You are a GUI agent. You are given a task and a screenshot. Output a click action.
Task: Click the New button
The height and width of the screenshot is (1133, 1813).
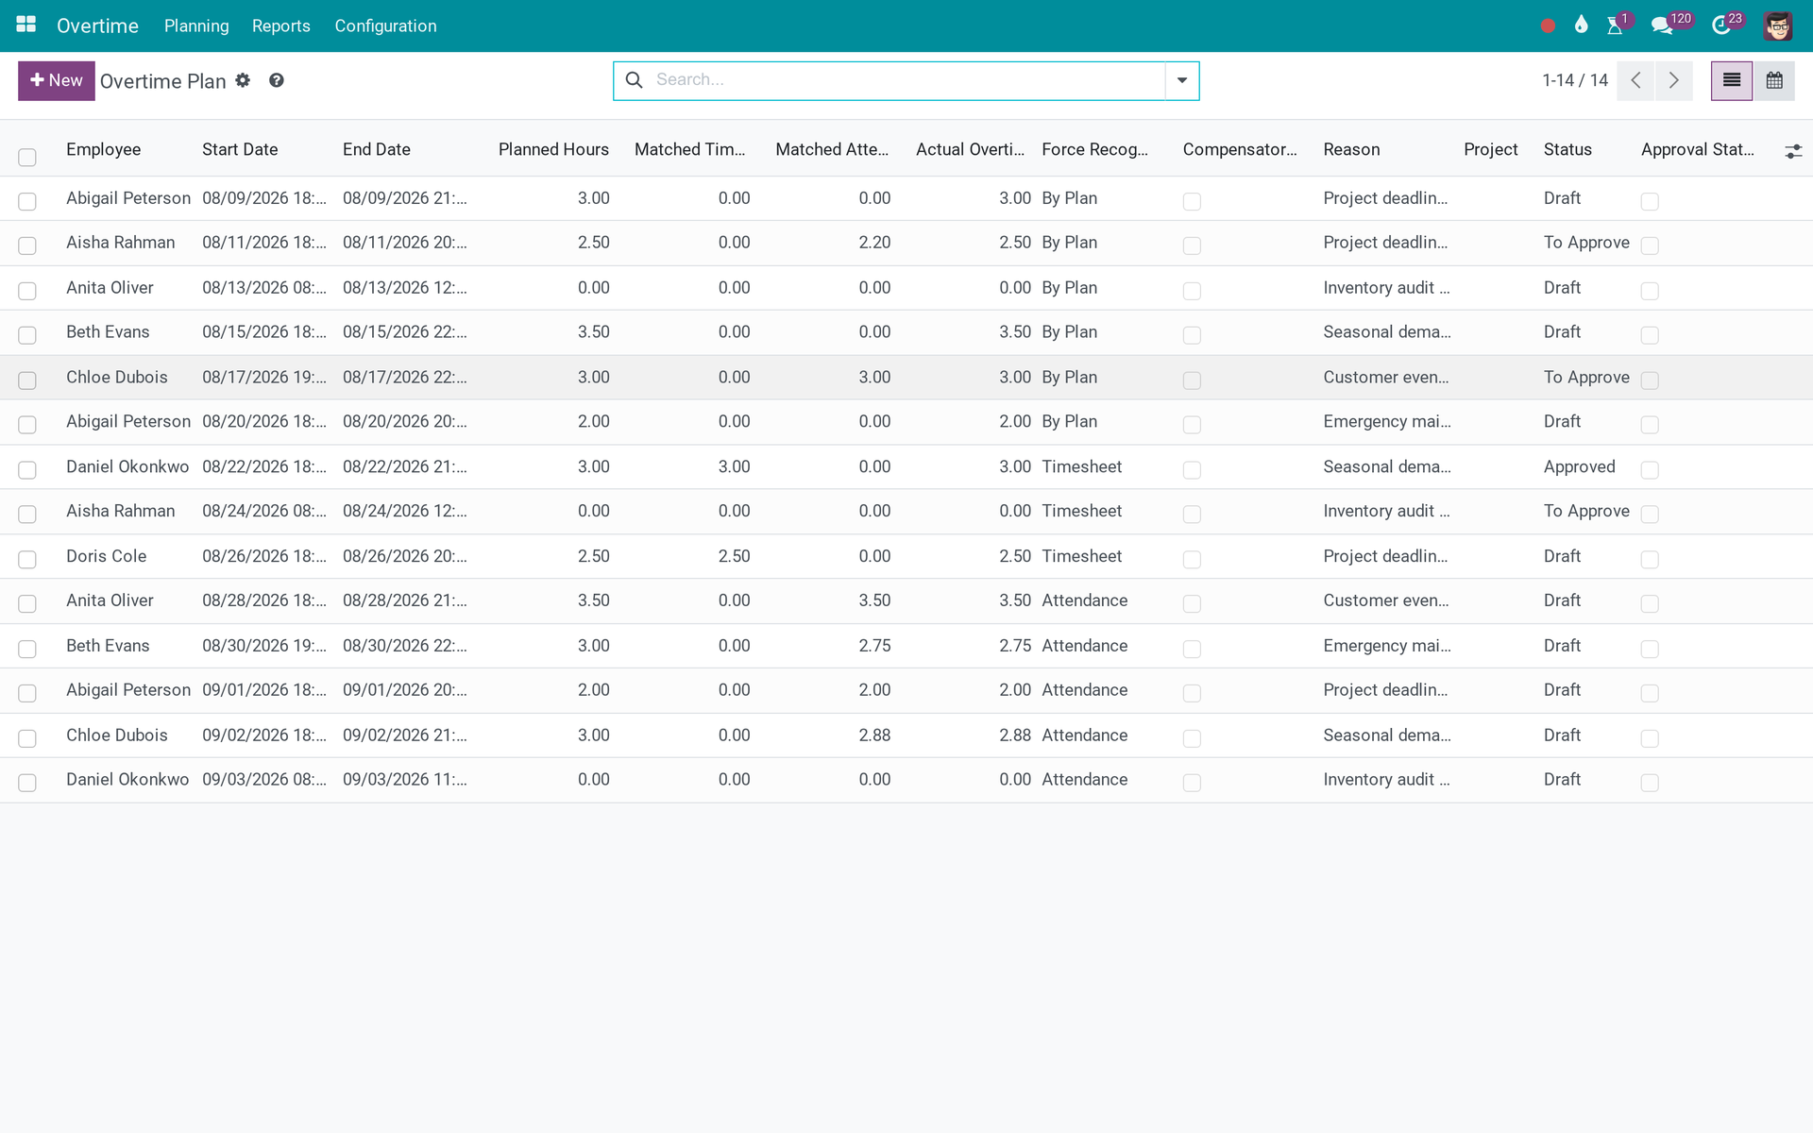tap(57, 80)
